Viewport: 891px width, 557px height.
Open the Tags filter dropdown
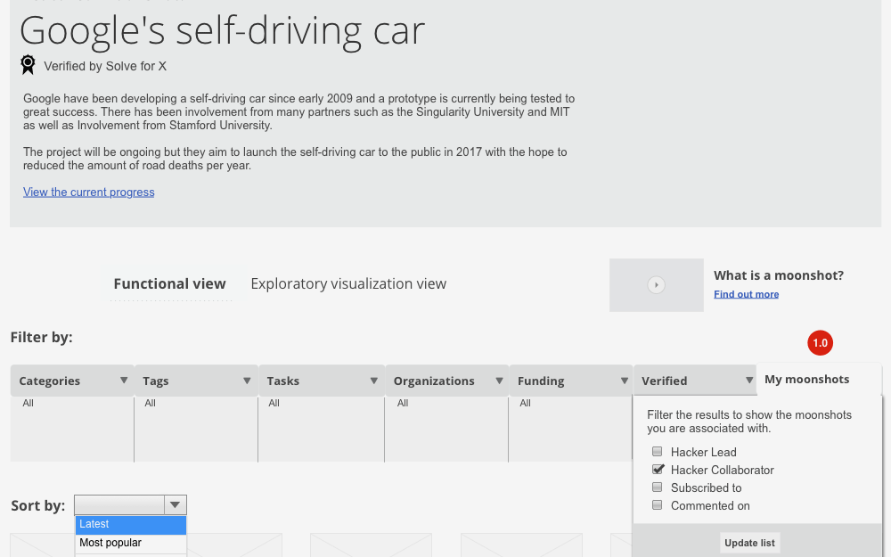(x=247, y=381)
